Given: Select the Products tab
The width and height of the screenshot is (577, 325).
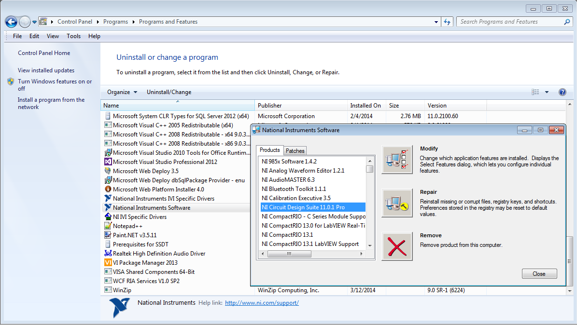Looking at the screenshot, I should coord(270,150).
